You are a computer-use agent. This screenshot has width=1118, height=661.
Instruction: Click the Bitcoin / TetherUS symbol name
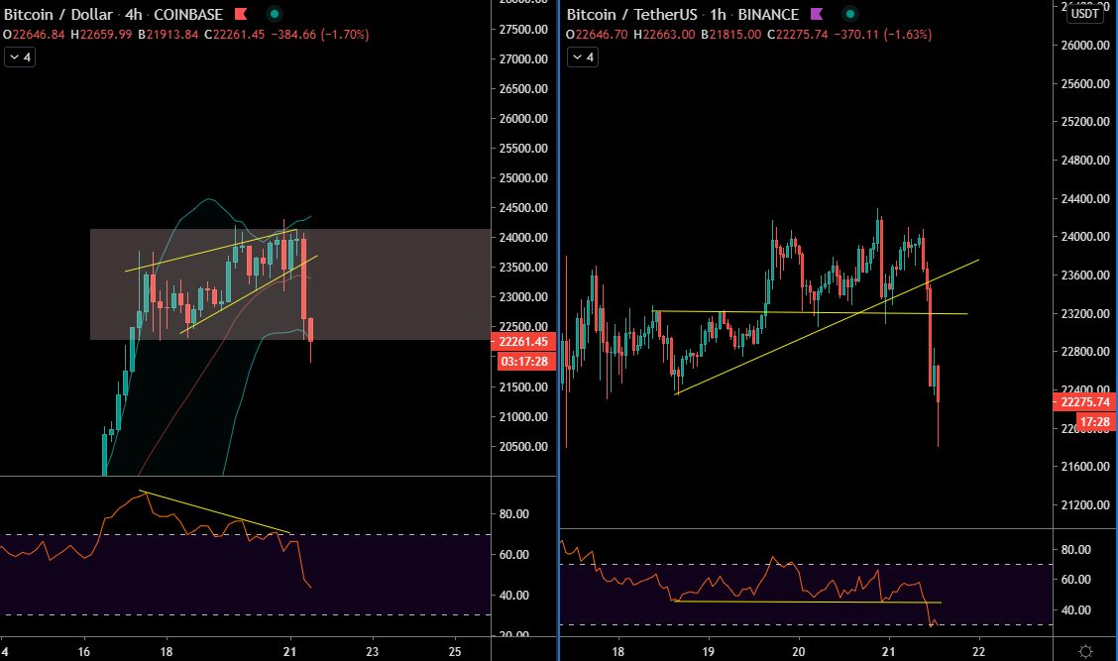pyautogui.click(x=631, y=14)
